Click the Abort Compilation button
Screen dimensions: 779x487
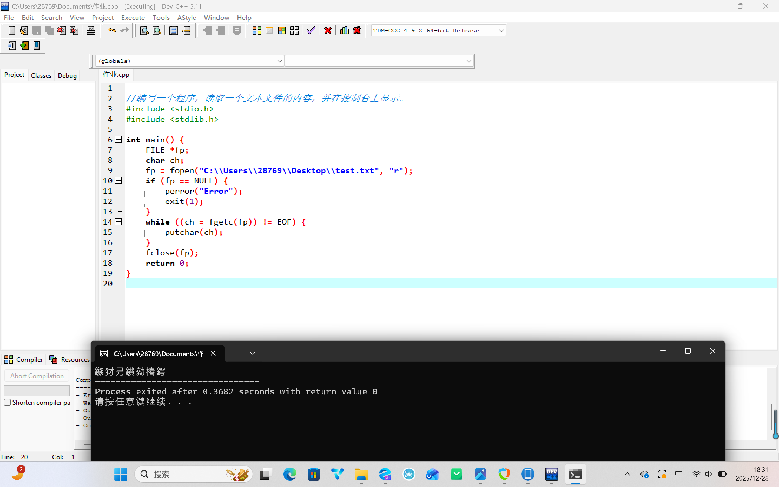pyautogui.click(x=37, y=376)
